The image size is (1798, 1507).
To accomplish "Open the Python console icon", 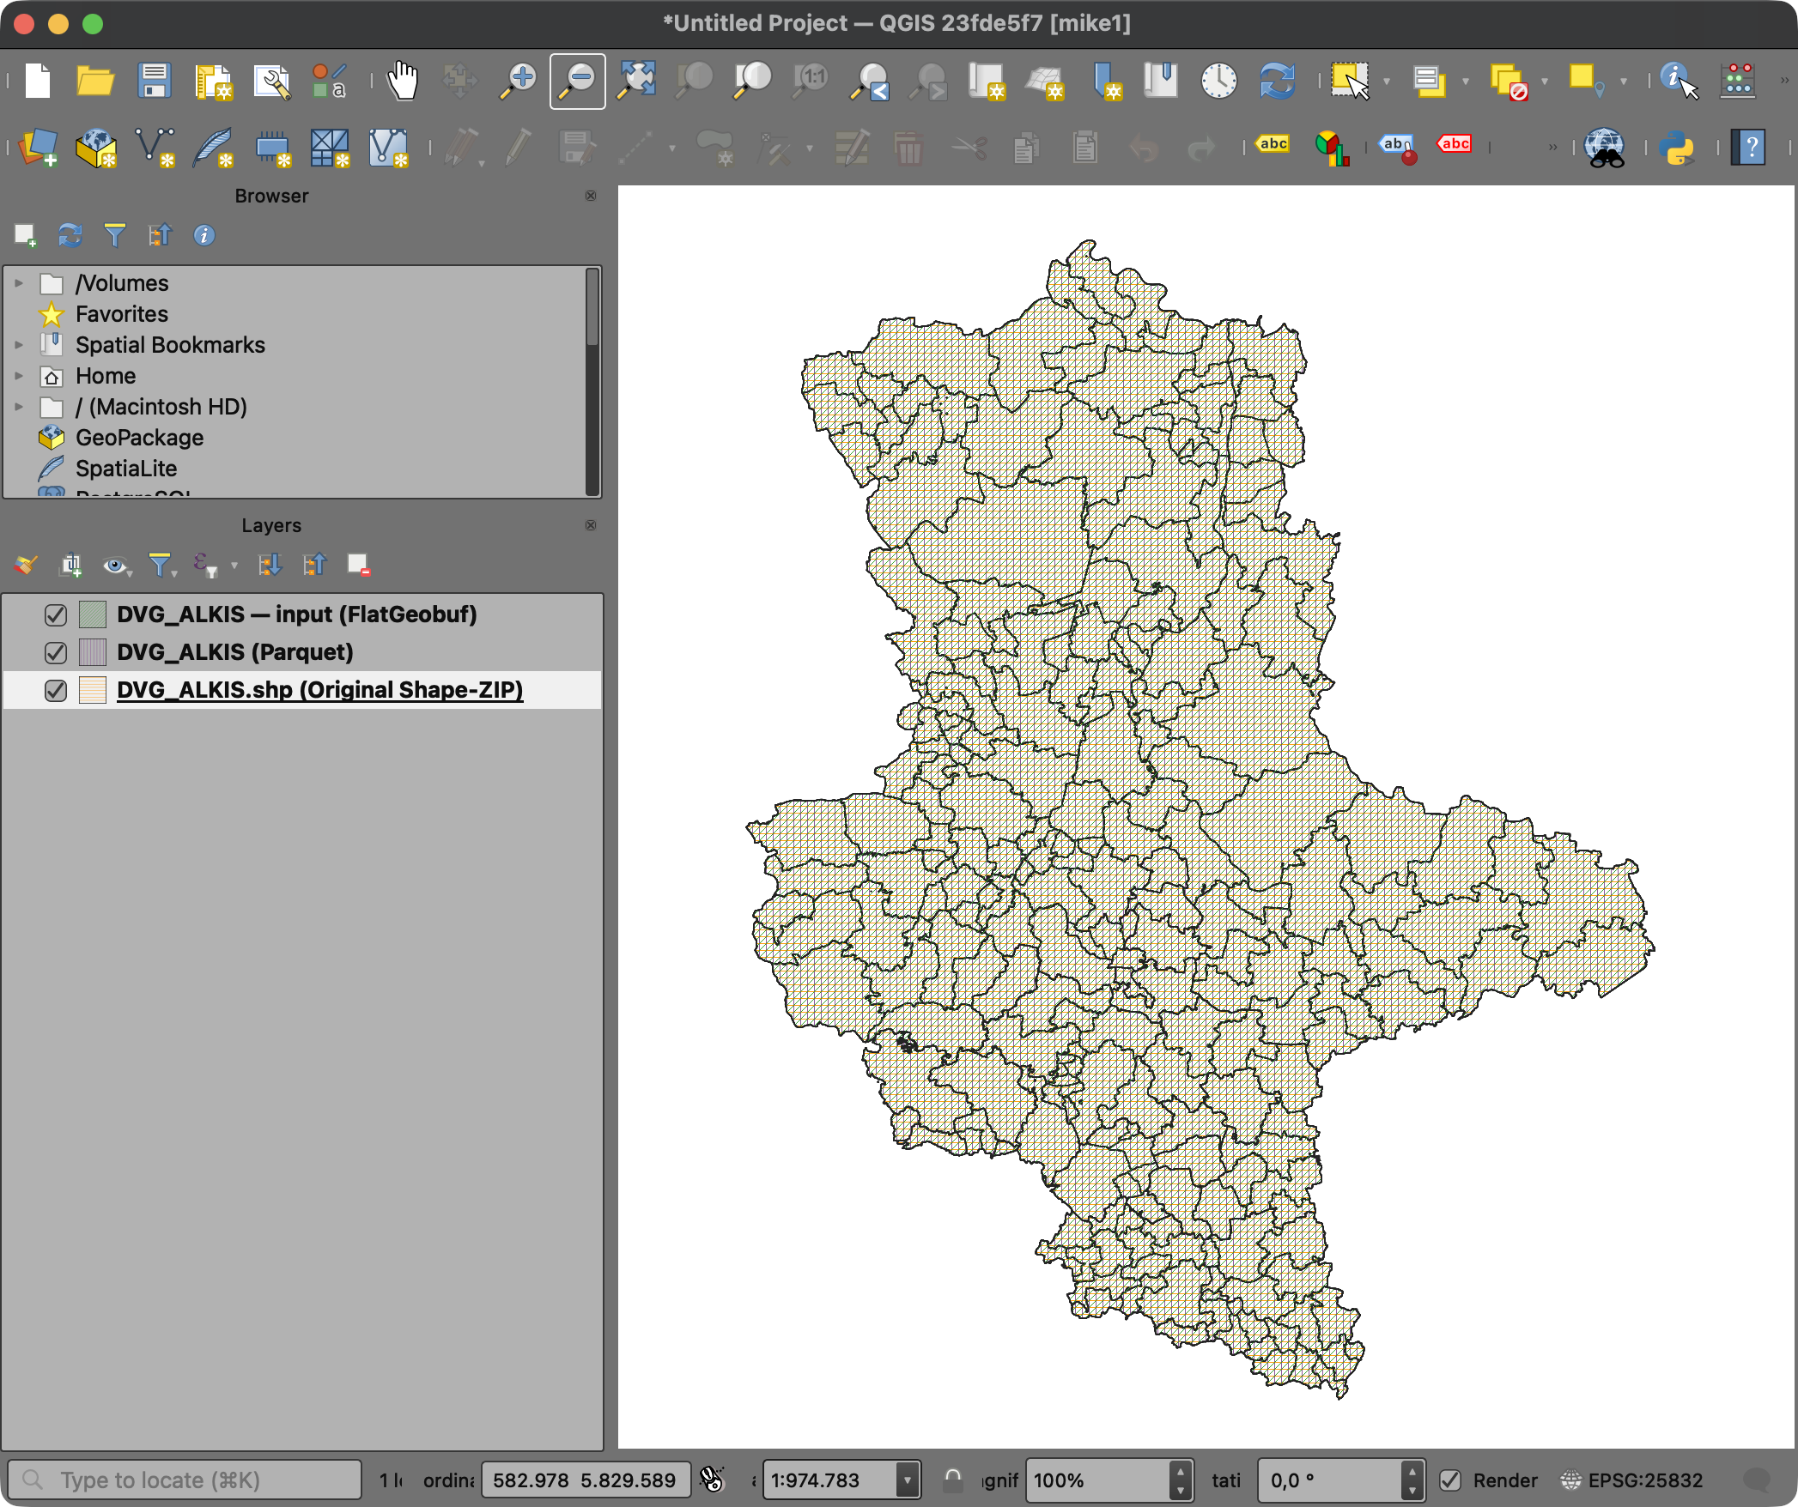I will [1677, 148].
